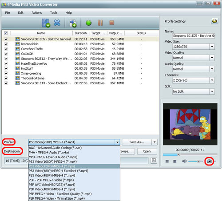This screenshot has height=201, width=222.
Task: Uncheck the GoOnGirl file checkbox
Action: (6, 54)
